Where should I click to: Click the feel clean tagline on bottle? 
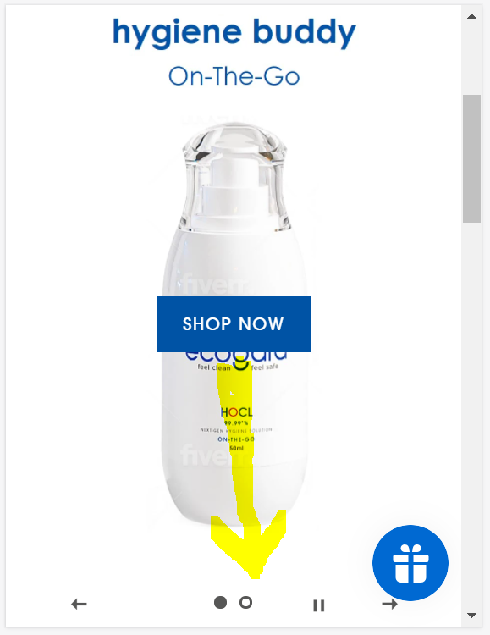click(214, 367)
